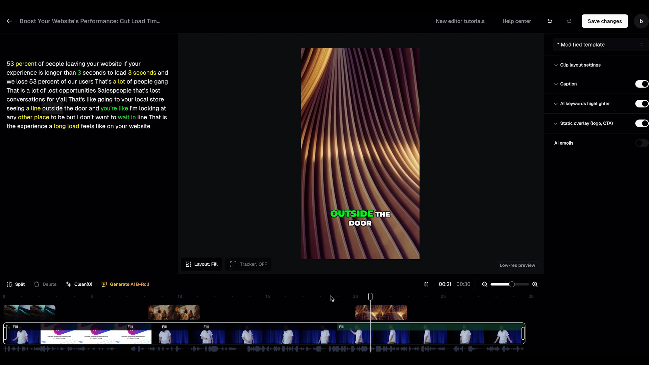Image resolution: width=649 pixels, height=365 pixels.
Task: Click the timeline zoom out magnifier
Action: coord(485,284)
